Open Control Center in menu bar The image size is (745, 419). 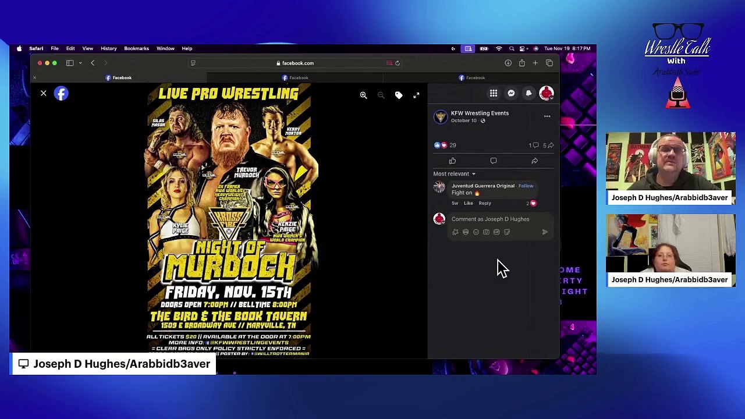524,48
